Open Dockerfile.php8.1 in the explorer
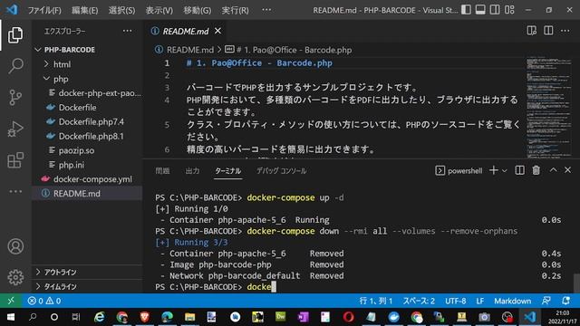Screen dimensions: 580x326 (x=91, y=136)
